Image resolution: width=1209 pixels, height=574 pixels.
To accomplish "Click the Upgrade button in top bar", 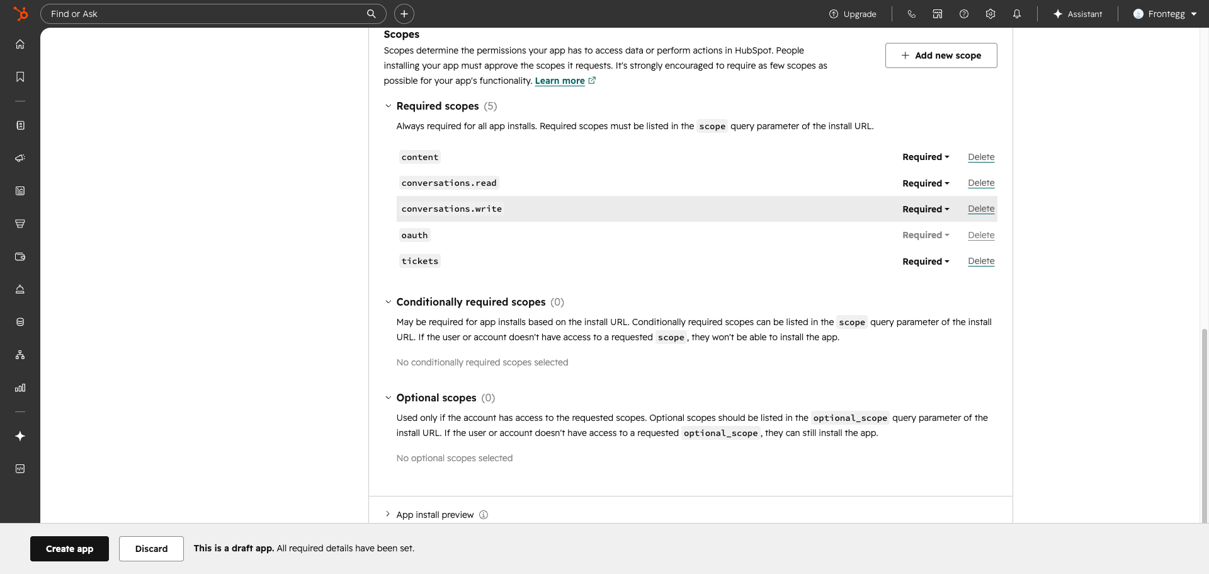I will 853,14.
